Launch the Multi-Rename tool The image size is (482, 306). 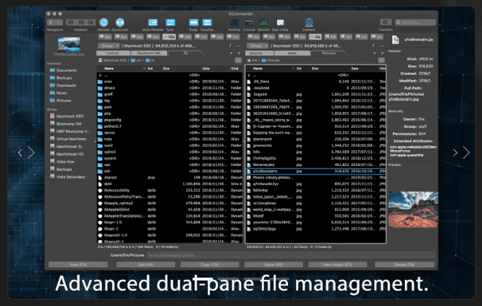pyautogui.click(x=153, y=23)
